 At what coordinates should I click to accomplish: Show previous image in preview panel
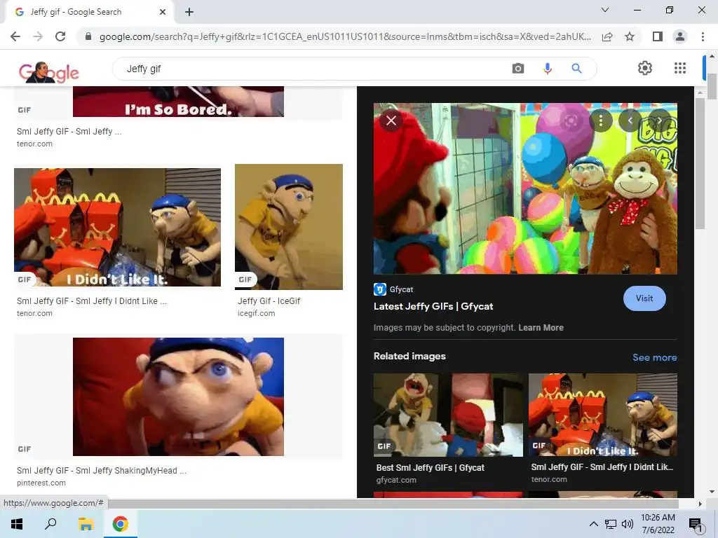click(630, 120)
